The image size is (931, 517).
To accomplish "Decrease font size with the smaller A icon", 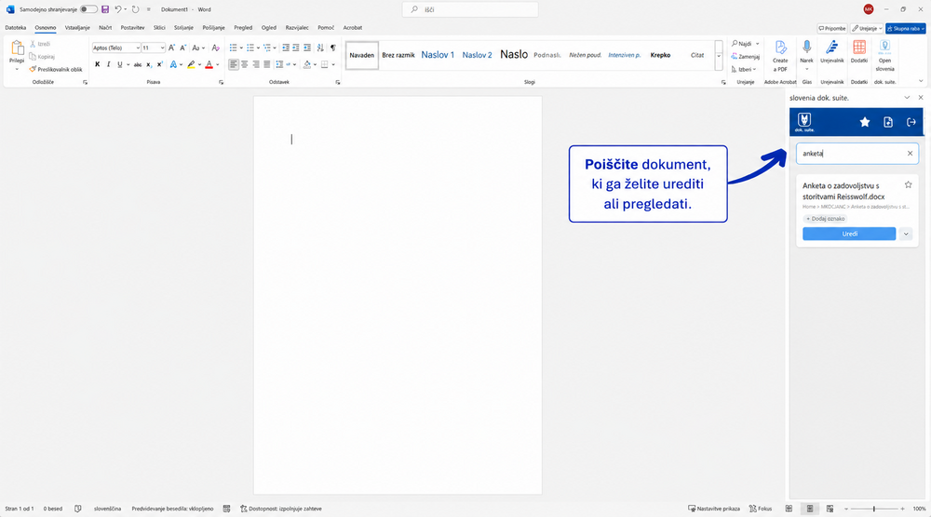I will 182,48.
